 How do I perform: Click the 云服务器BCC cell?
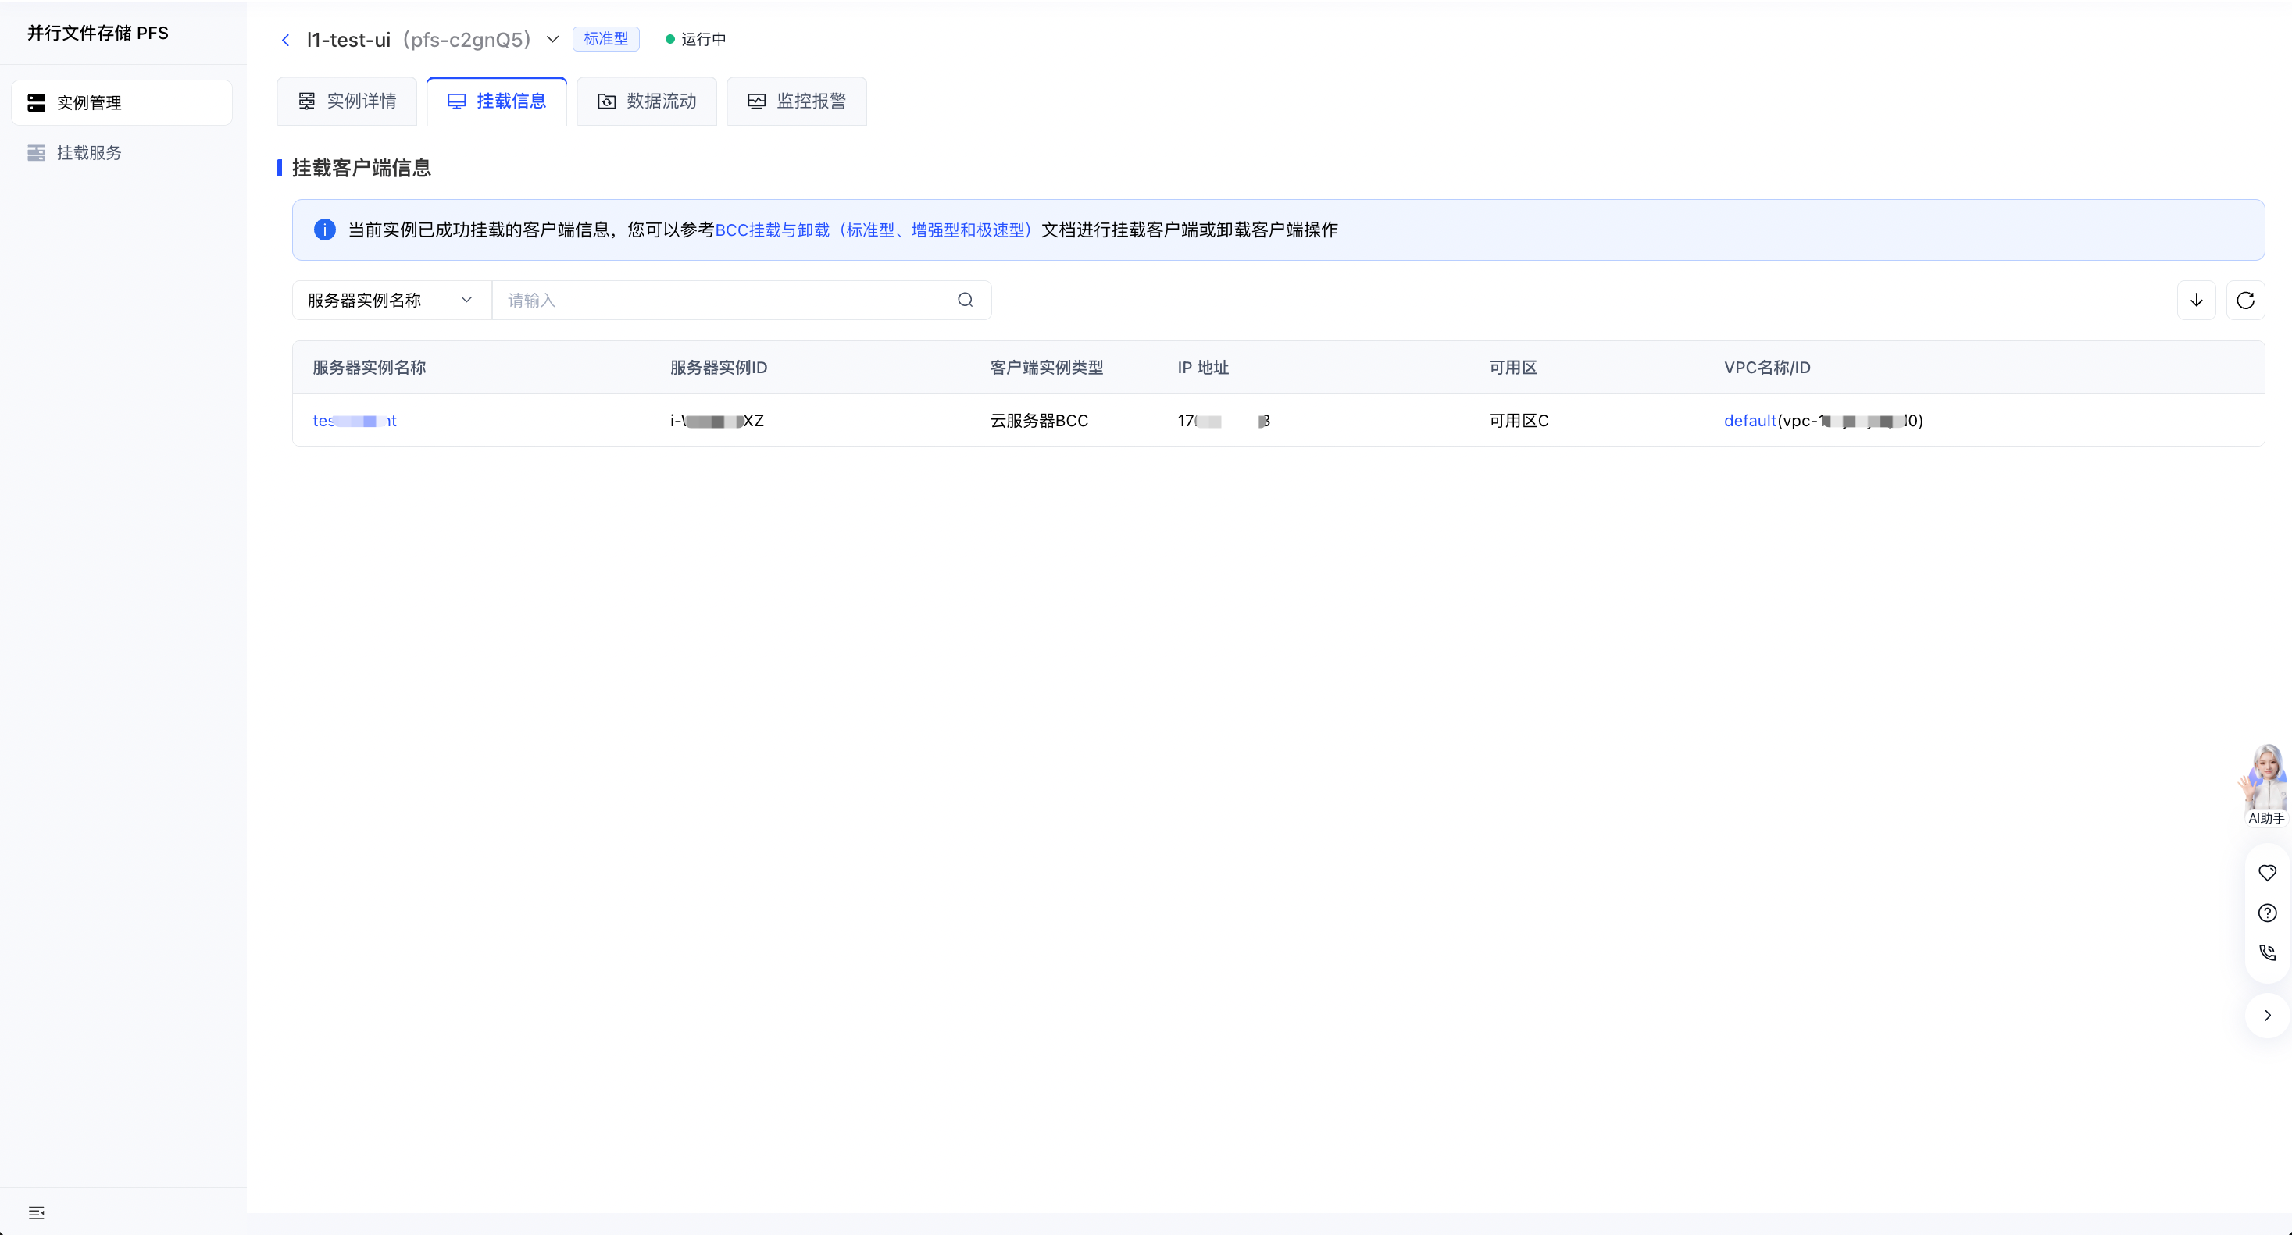(1039, 422)
